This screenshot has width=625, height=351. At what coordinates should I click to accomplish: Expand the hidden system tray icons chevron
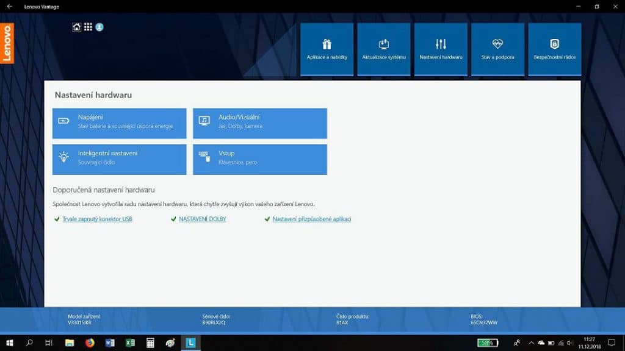532,342
